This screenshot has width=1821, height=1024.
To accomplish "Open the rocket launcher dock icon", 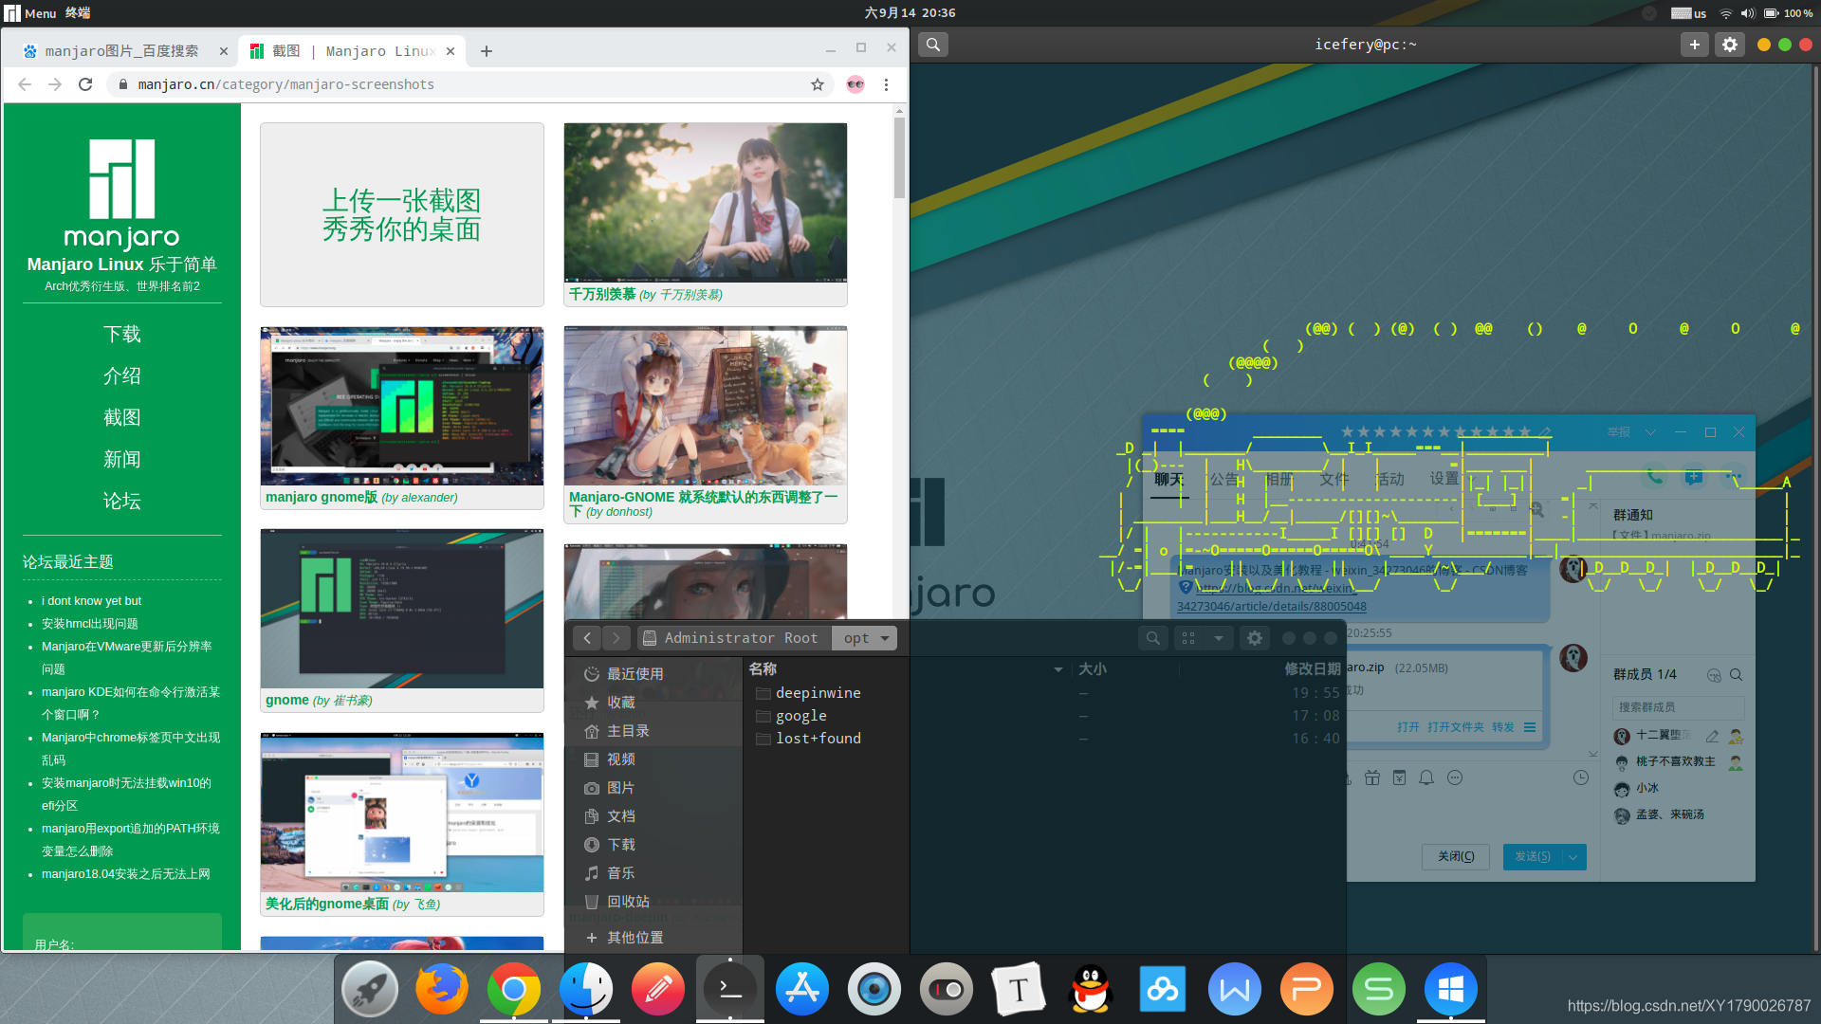I will click(x=370, y=989).
